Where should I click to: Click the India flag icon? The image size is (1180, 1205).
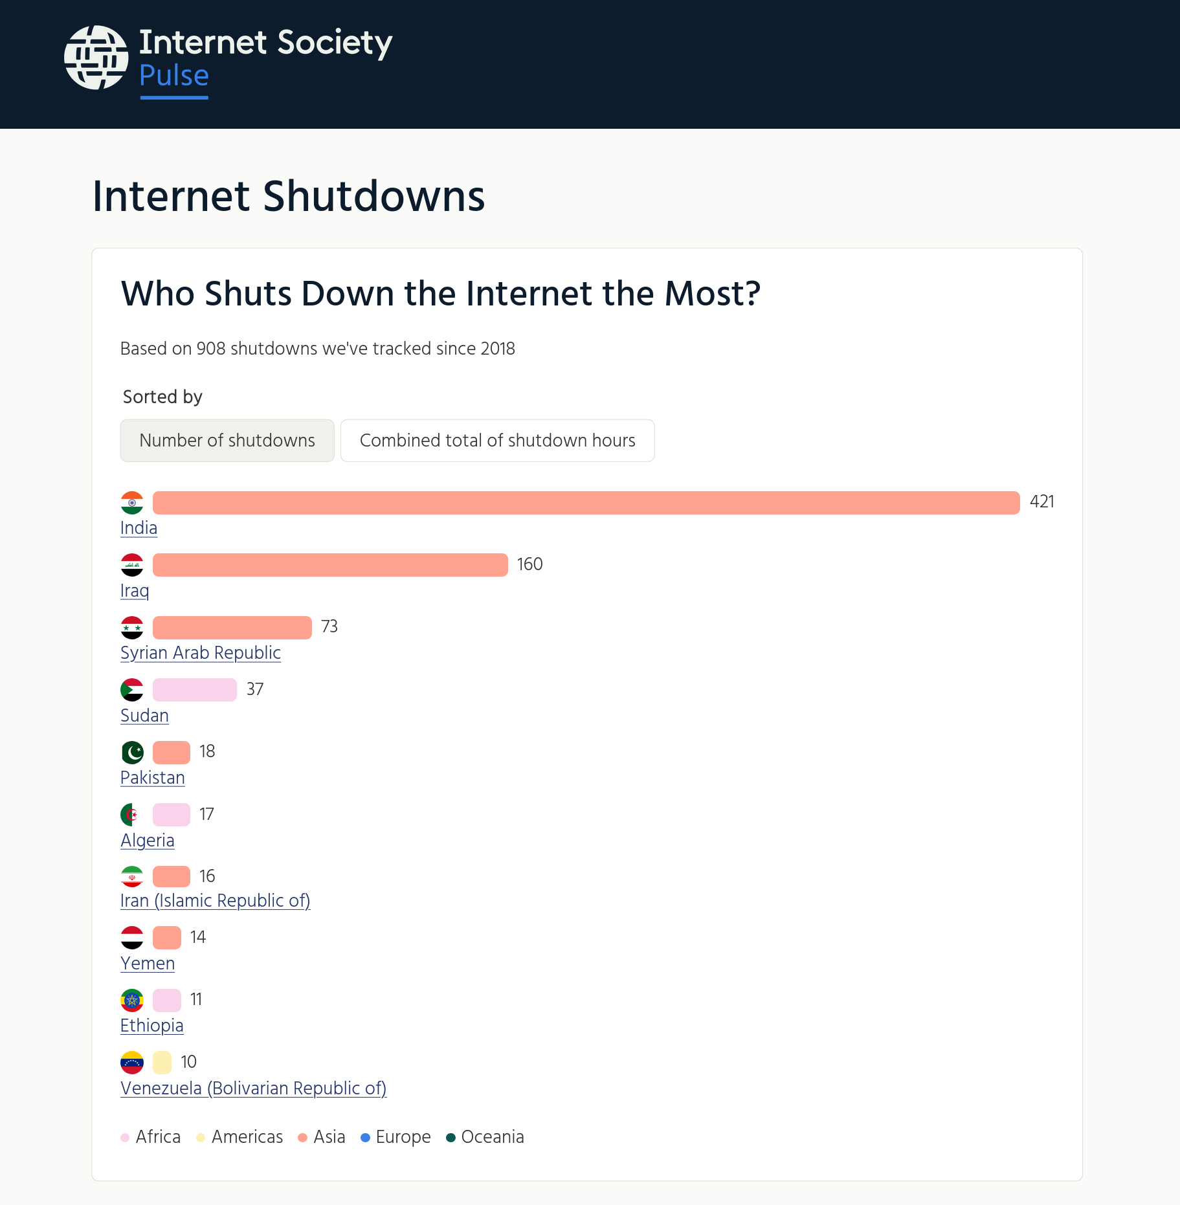click(x=132, y=502)
